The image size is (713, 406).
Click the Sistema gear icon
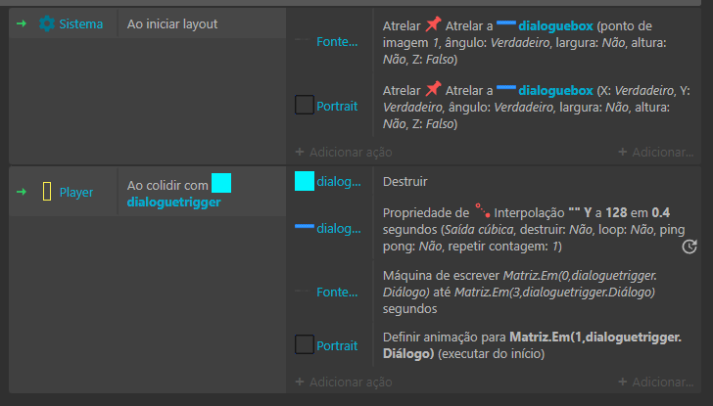pos(46,23)
